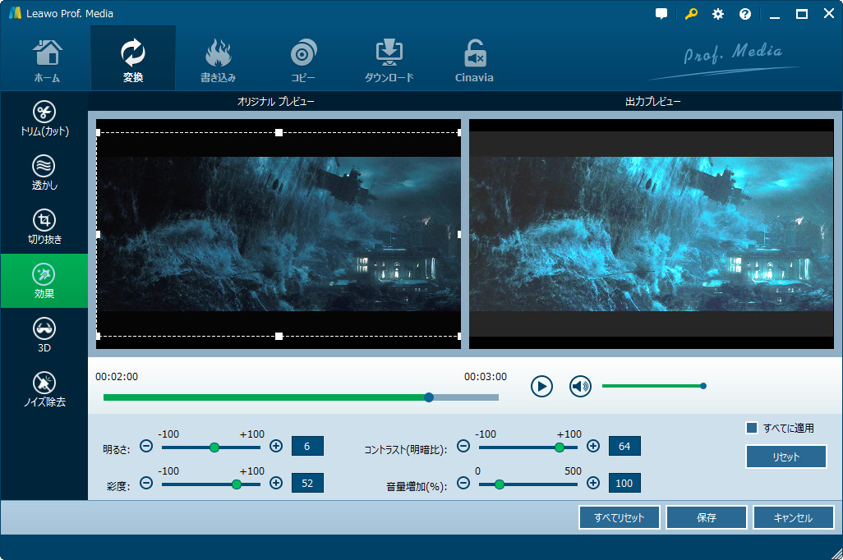Open settings with the gear icon
The height and width of the screenshot is (560, 843).
point(718,14)
